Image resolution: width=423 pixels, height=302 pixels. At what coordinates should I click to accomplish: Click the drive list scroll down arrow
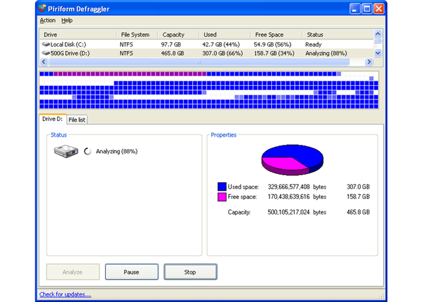[x=378, y=53]
